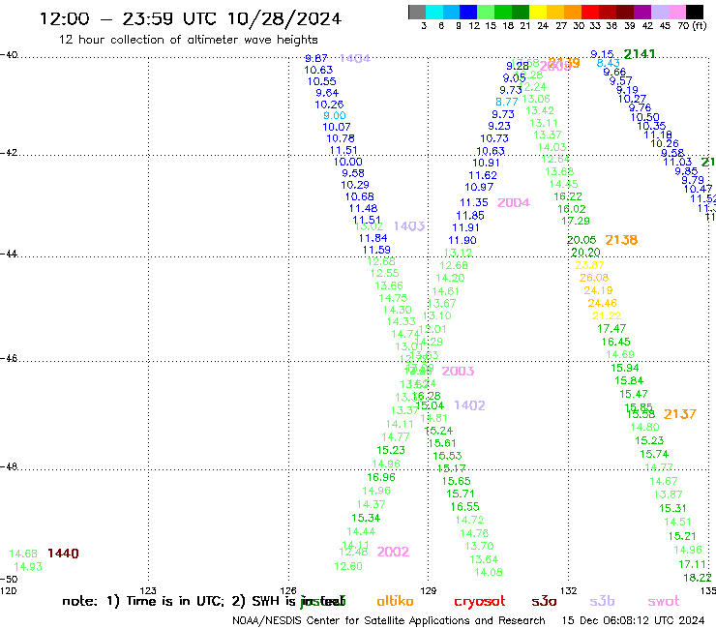Select the light blue value 8.77
The image size is (716, 629).
point(507,102)
